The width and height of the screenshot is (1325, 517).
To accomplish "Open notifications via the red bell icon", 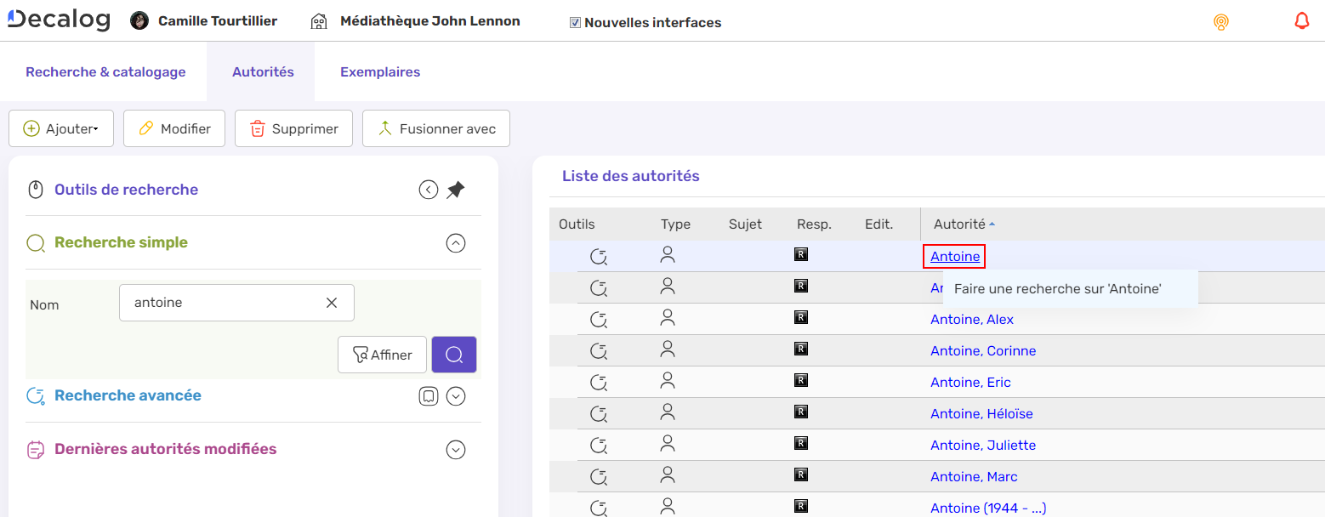I will pos(1301,20).
